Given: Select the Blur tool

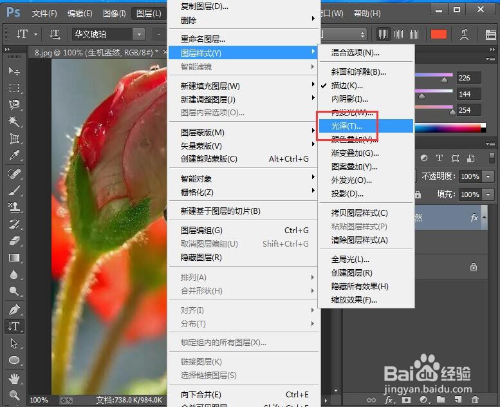Looking at the screenshot, I should click(x=14, y=274).
